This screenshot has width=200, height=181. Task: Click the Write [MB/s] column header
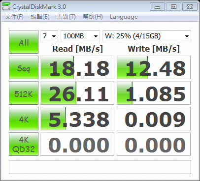(154, 49)
